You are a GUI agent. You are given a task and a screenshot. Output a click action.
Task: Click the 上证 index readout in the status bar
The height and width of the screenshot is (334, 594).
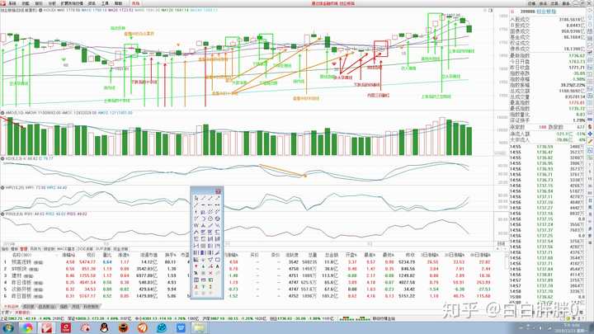tap(32, 319)
